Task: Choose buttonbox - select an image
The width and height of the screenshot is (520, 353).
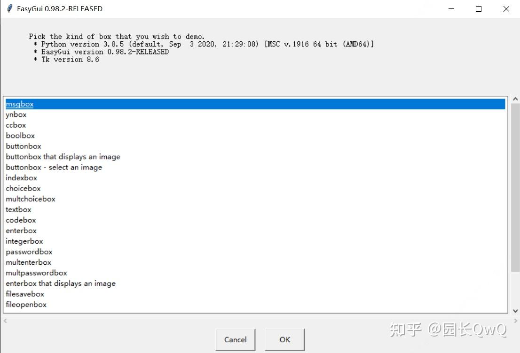Action: [x=54, y=167]
